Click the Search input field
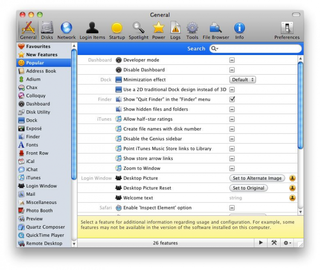Viewport: 320px width, 270px height. pos(256,49)
